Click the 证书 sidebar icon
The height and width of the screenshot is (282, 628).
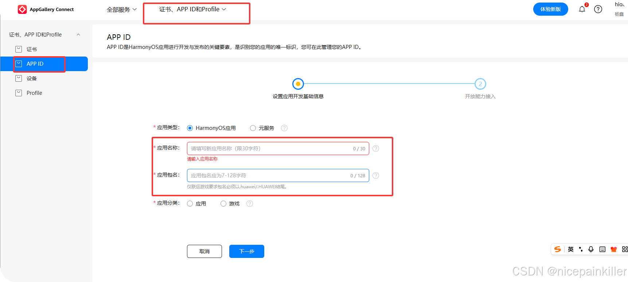click(x=19, y=49)
